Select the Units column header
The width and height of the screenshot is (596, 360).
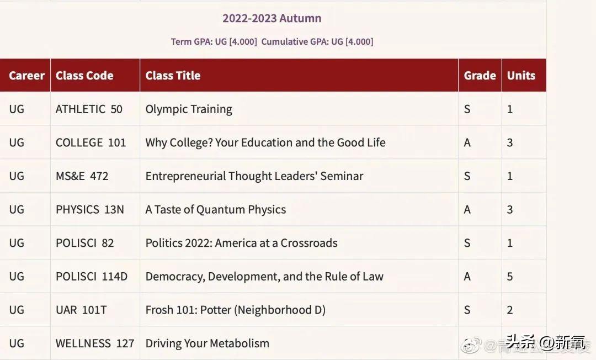pos(521,76)
